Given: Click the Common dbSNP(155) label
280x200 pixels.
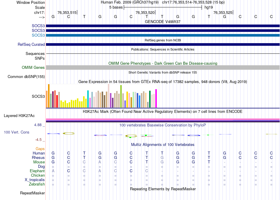Looking at the screenshot, I should click(26, 77).
